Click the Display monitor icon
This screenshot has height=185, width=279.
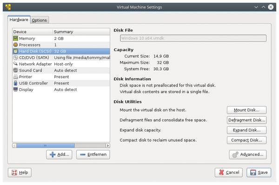[16, 89]
